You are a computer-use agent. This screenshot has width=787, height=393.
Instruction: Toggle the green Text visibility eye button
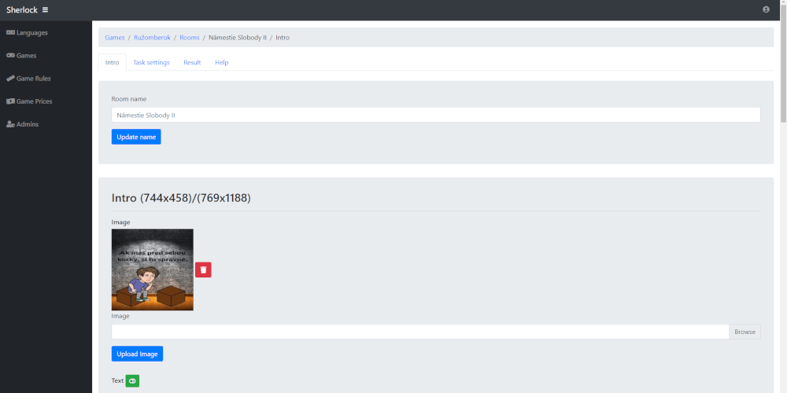coord(132,380)
